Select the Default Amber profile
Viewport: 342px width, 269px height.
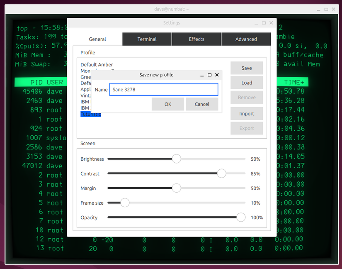97,65
